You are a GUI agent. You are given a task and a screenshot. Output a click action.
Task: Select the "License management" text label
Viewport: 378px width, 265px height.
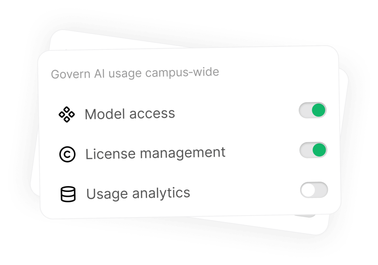pyautogui.click(x=155, y=153)
